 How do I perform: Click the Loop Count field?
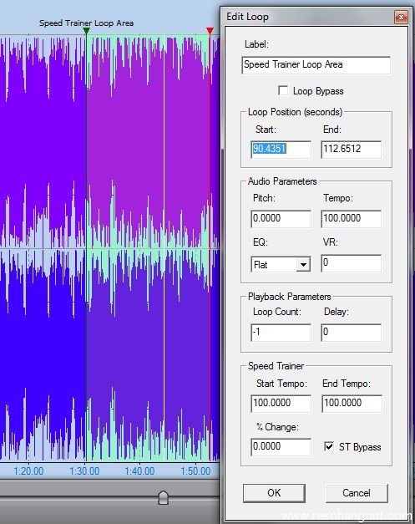coord(281,333)
